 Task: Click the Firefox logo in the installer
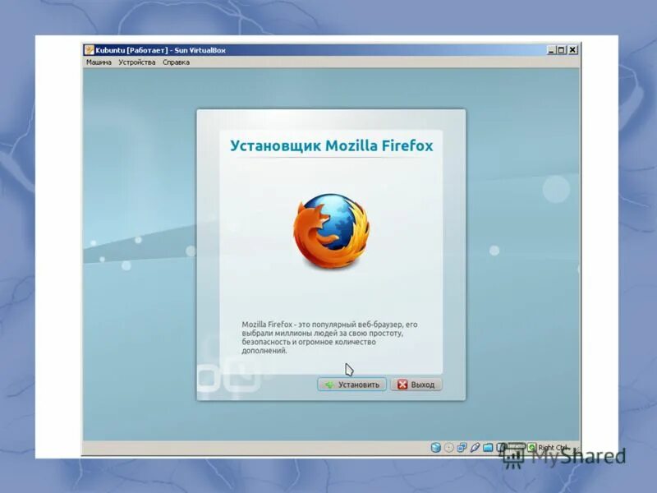tap(332, 231)
